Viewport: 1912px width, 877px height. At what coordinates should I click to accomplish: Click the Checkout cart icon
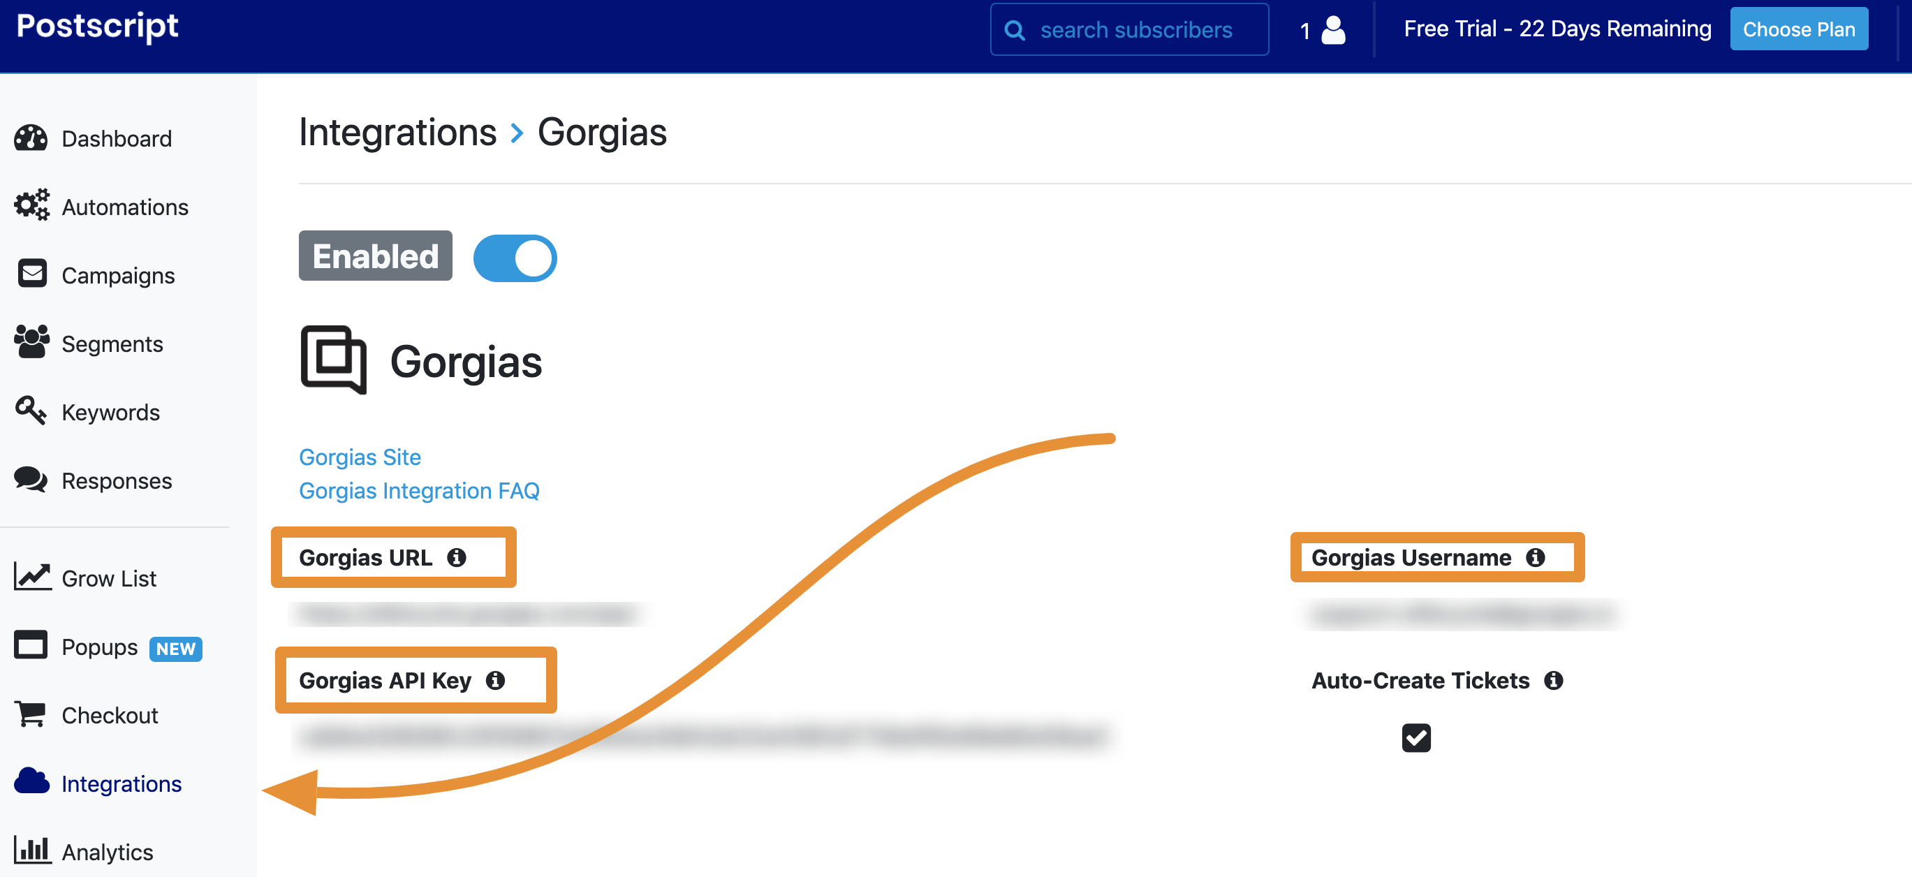(x=31, y=714)
